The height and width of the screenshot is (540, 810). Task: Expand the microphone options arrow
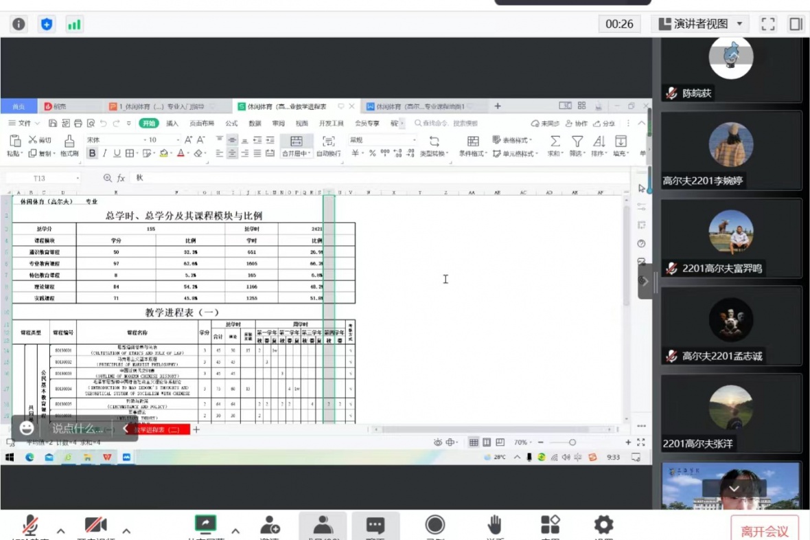pos(60,530)
